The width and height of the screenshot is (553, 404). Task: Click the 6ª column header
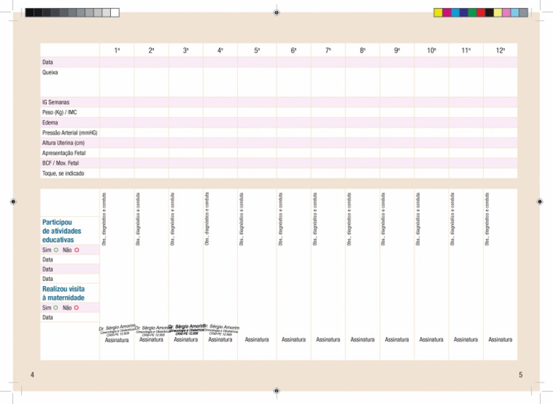pyautogui.click(x=294, y=50)
